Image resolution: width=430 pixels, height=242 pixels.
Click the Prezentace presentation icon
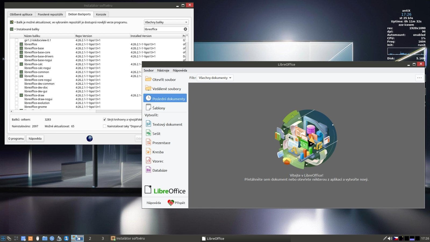(148, 142)
